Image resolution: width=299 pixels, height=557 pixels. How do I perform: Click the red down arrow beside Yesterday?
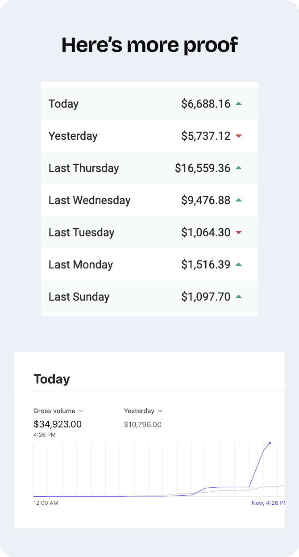238,136
